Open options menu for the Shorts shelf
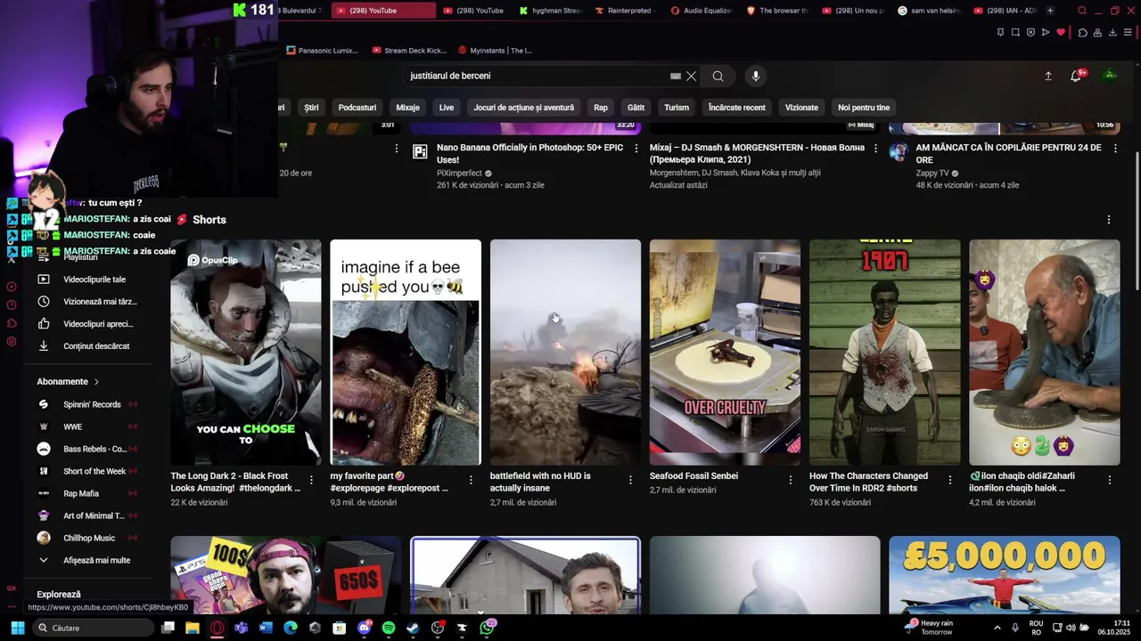1141x641 pixels. tap(1109, 220)
